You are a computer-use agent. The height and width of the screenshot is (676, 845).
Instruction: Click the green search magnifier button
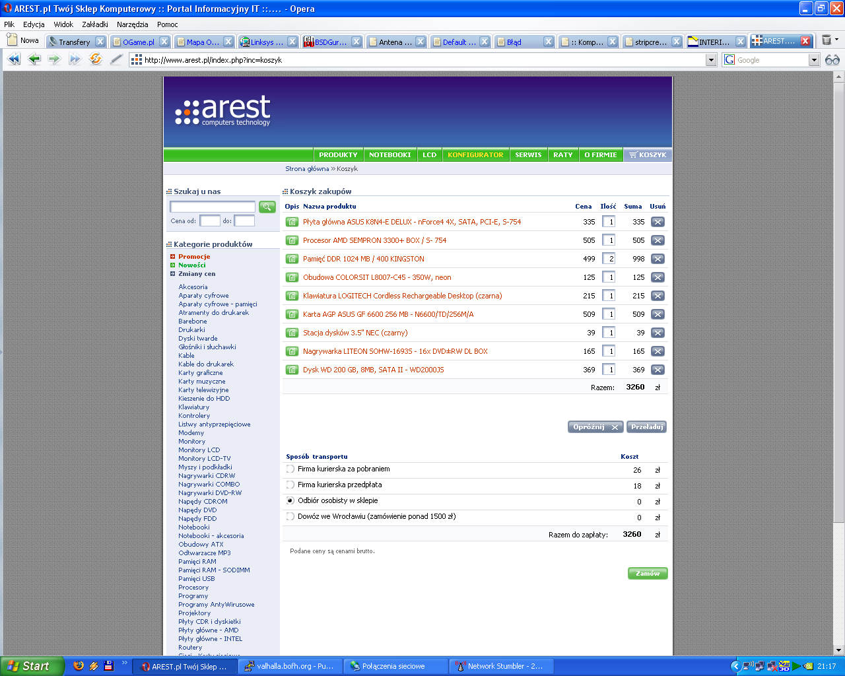coord(267,207)
